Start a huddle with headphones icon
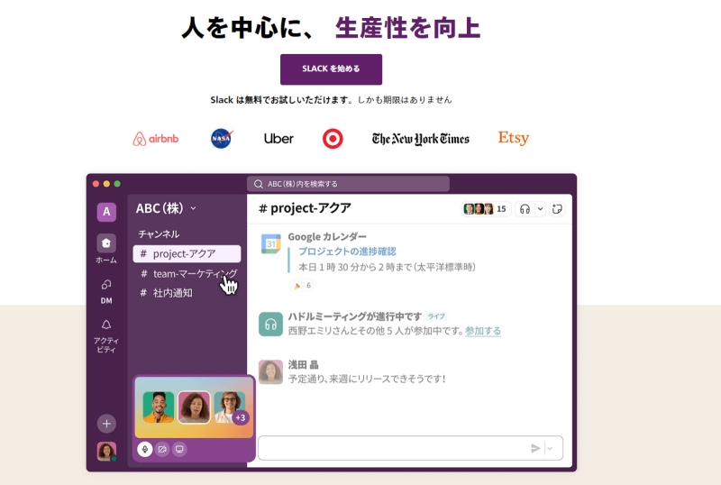Image resolution: width=721 pixels, height=485 pixels. [x=525, y=209]
